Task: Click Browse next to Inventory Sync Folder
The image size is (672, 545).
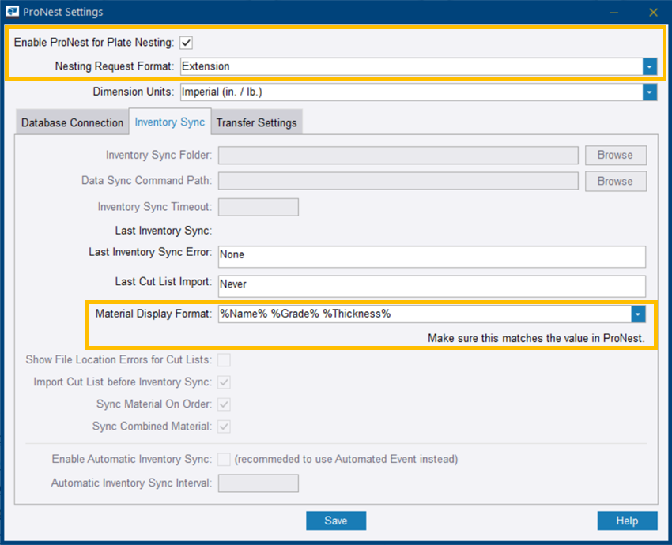Action: tap(615, 155)
